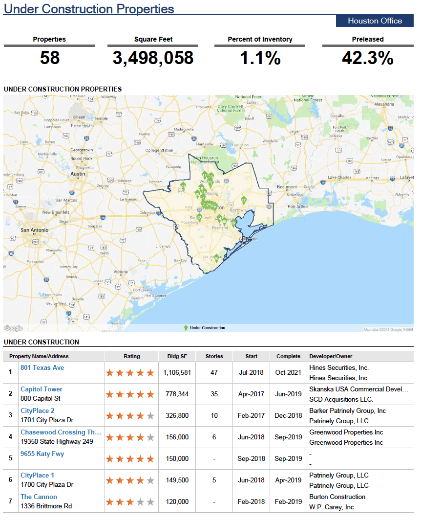Click the 120,000 building SF cell

177,502
